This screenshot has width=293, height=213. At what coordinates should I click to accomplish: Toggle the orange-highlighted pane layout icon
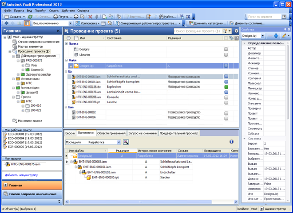[27, 23]
